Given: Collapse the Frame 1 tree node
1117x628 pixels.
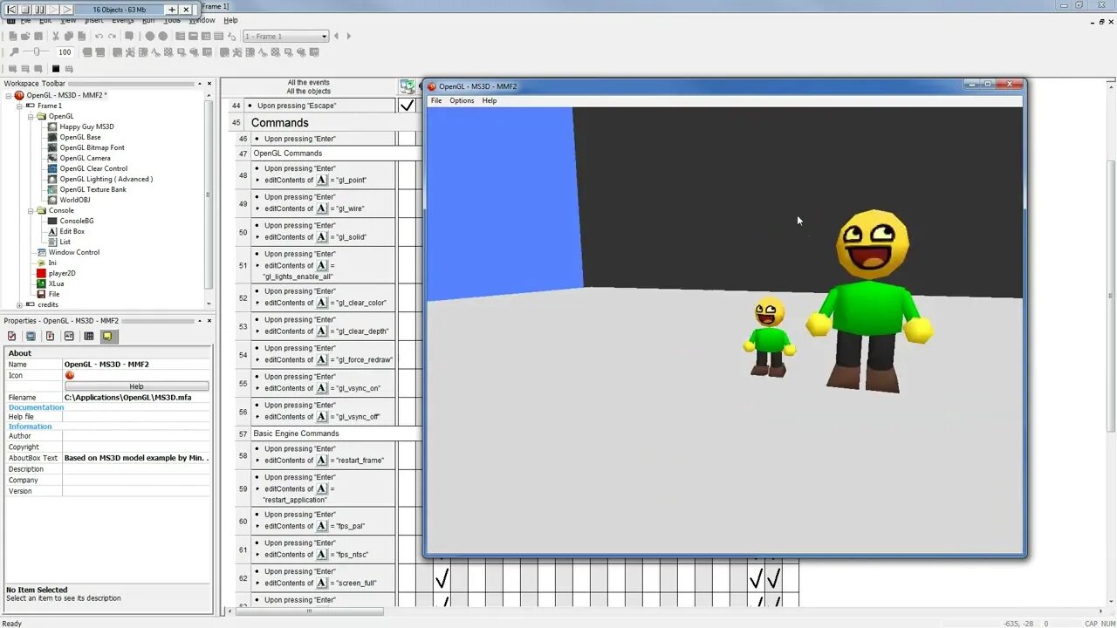Looking at the screenshot, I should (x=19, y=106).
